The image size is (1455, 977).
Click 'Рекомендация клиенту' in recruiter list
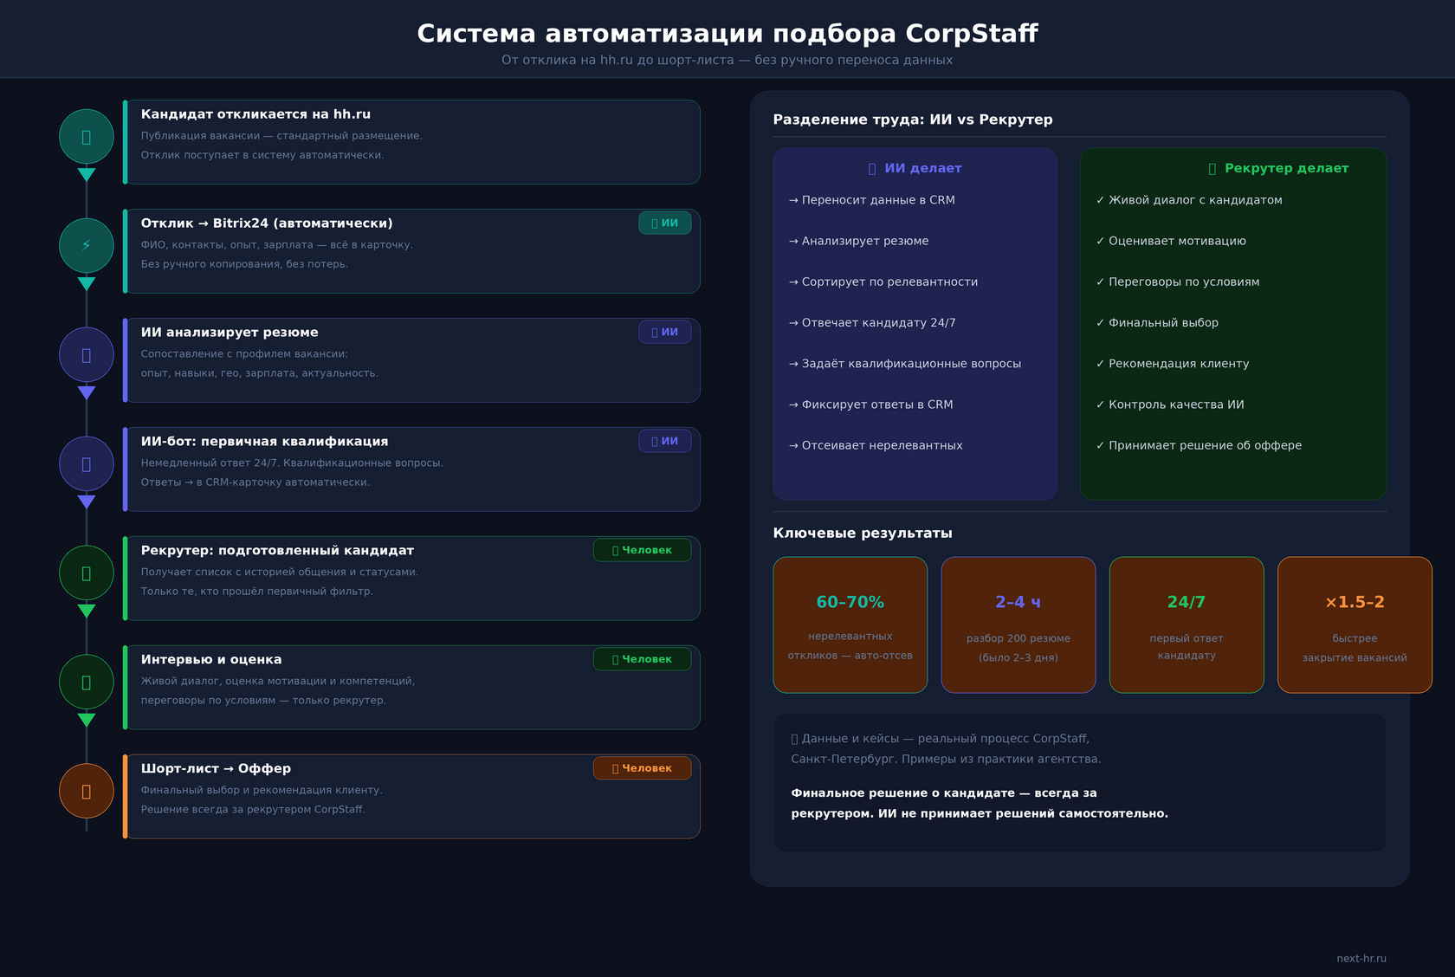[1173, 364]
